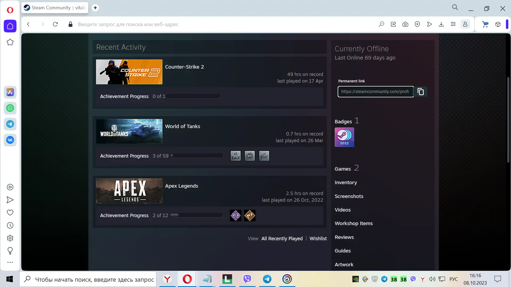Click the permanent link text field
The height and width of the screenshot is (287, 511).
tap(376, 92)
